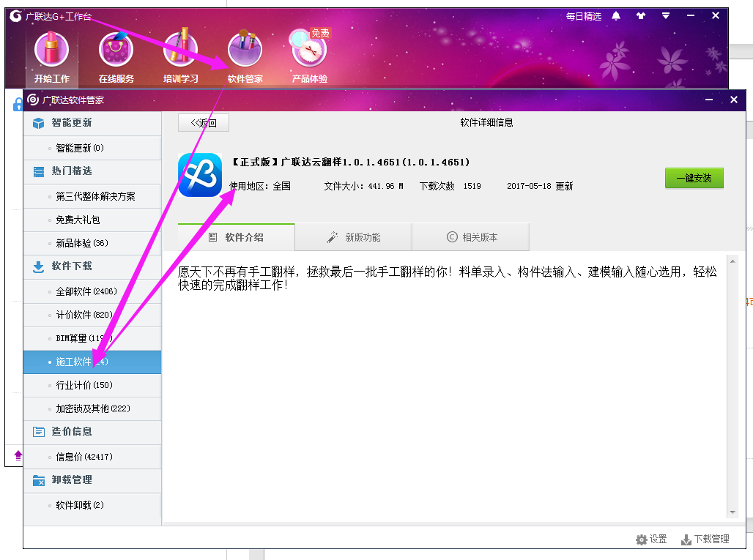
Task: Click 软件下载 download arrow icon
Action: pyautogui.click(x=38, y=266)
